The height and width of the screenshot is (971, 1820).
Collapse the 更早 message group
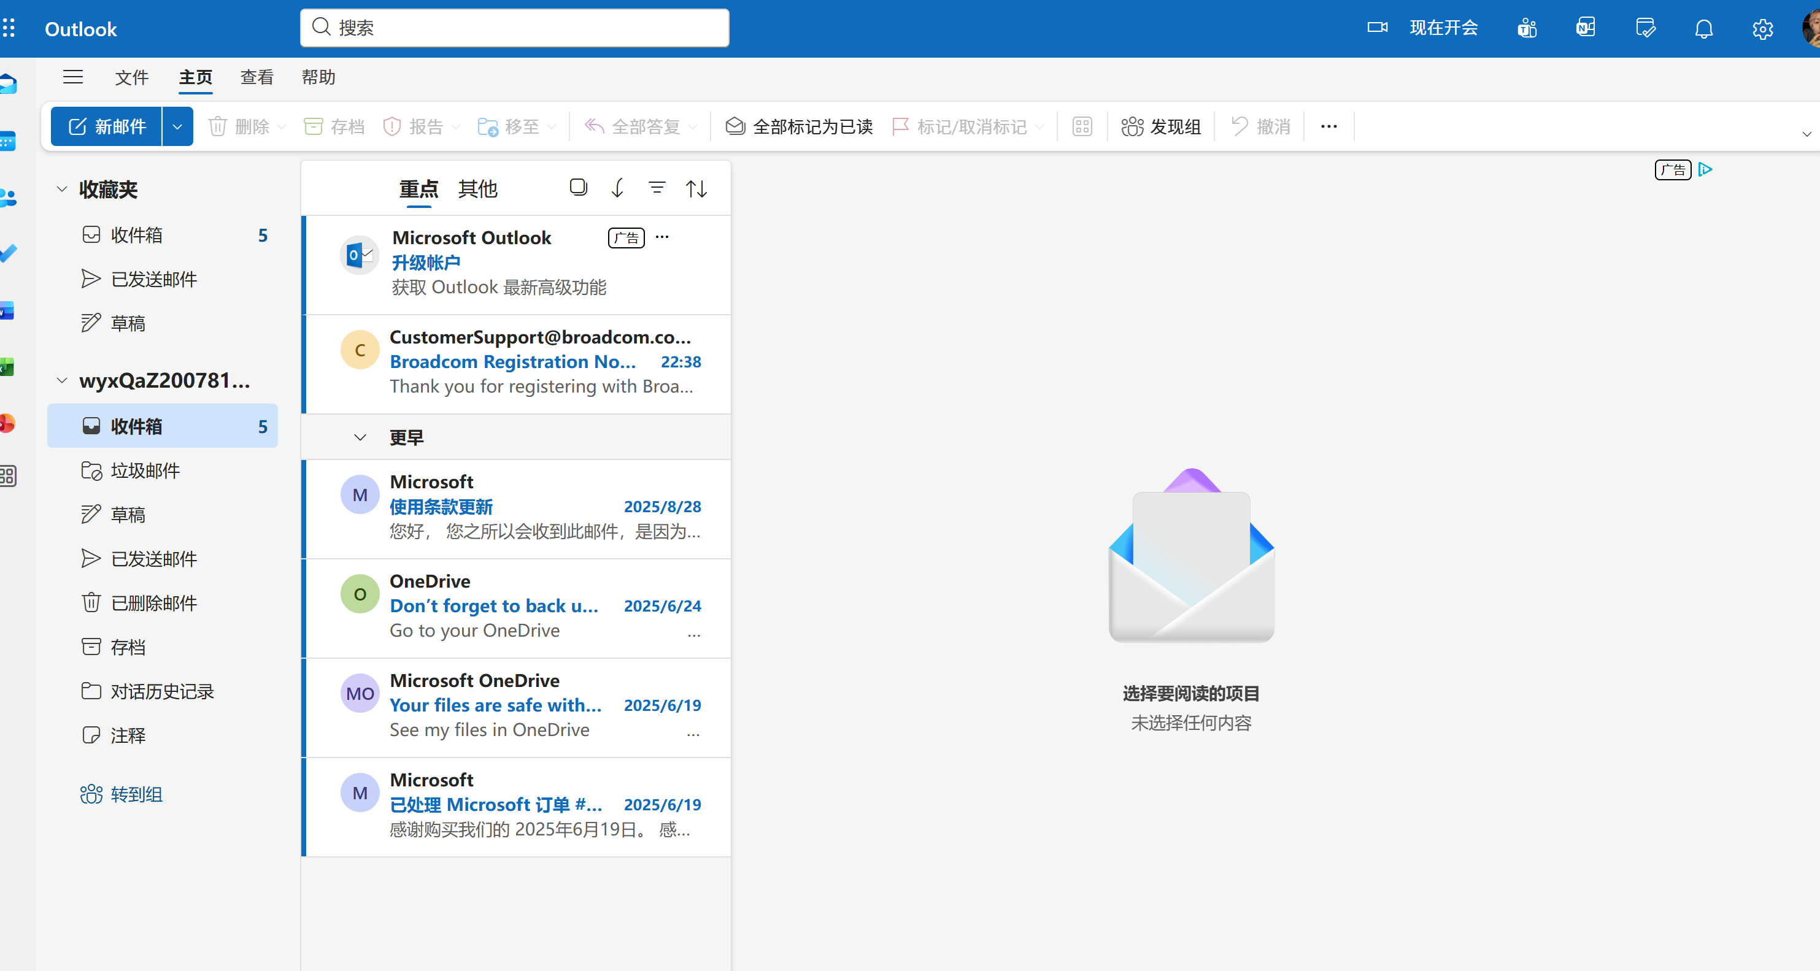pyautogui.click(x=360, y=438)
